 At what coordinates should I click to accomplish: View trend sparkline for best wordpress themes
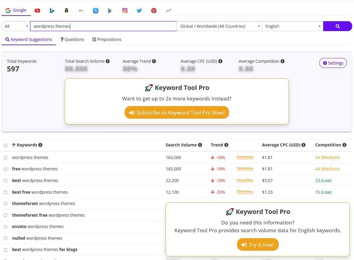click(x=245, y=180)
